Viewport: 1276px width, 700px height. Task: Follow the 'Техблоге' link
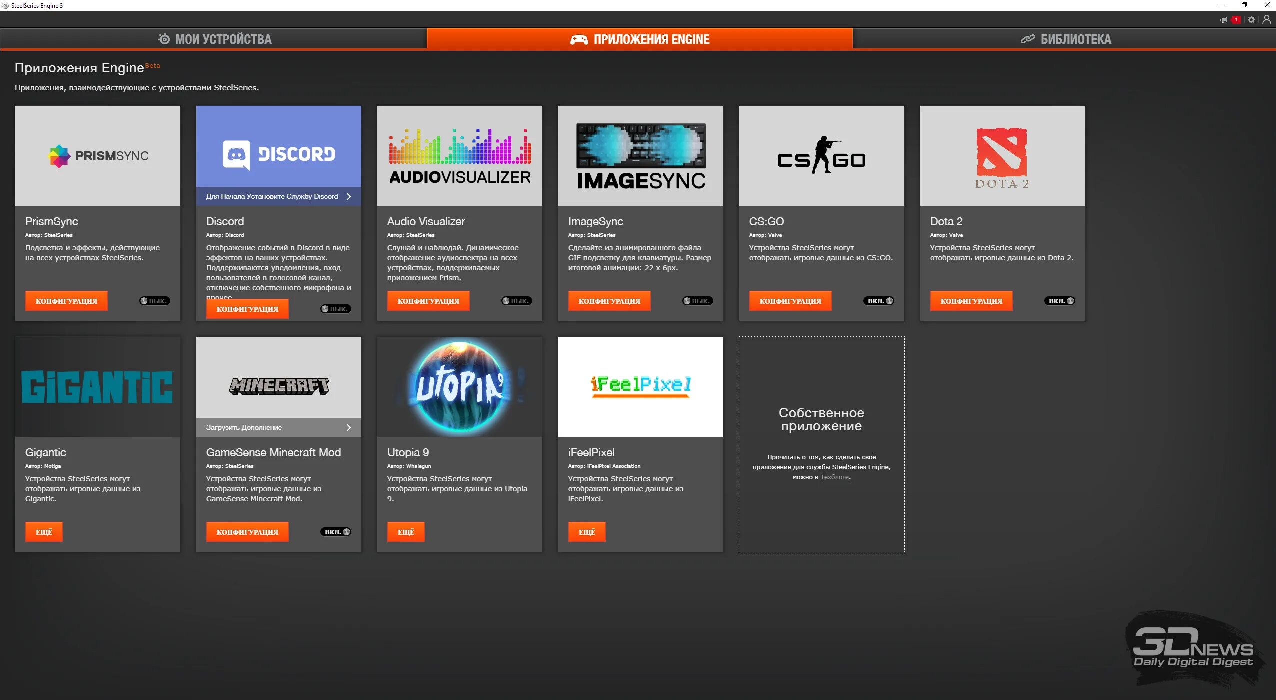point(834,477)
